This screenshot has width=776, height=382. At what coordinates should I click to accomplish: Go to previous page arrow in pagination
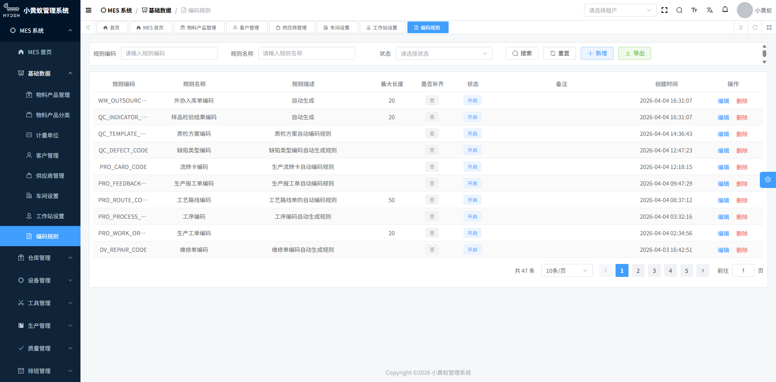[x=606, y=270]
